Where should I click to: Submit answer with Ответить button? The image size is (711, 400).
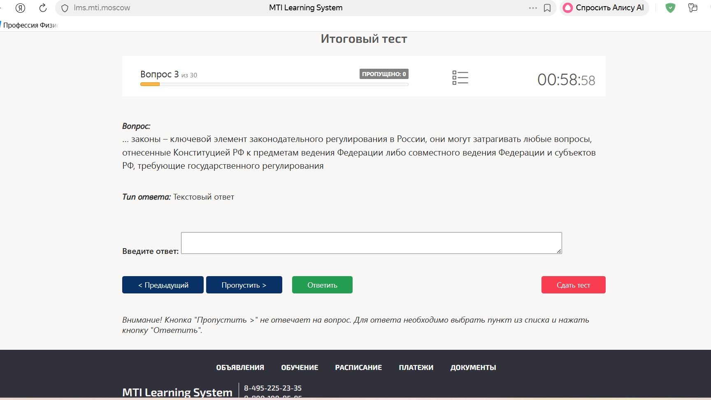point(322,285)
